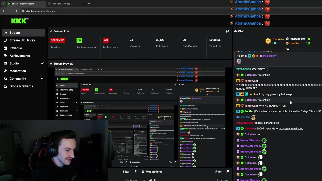
Task: Click the KICK logo
Action: click(x=20, y=21)
